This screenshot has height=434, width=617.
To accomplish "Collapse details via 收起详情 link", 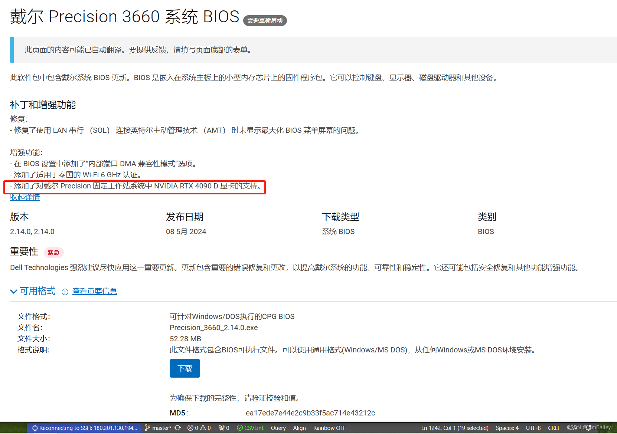I will click(x=25, y=197).
